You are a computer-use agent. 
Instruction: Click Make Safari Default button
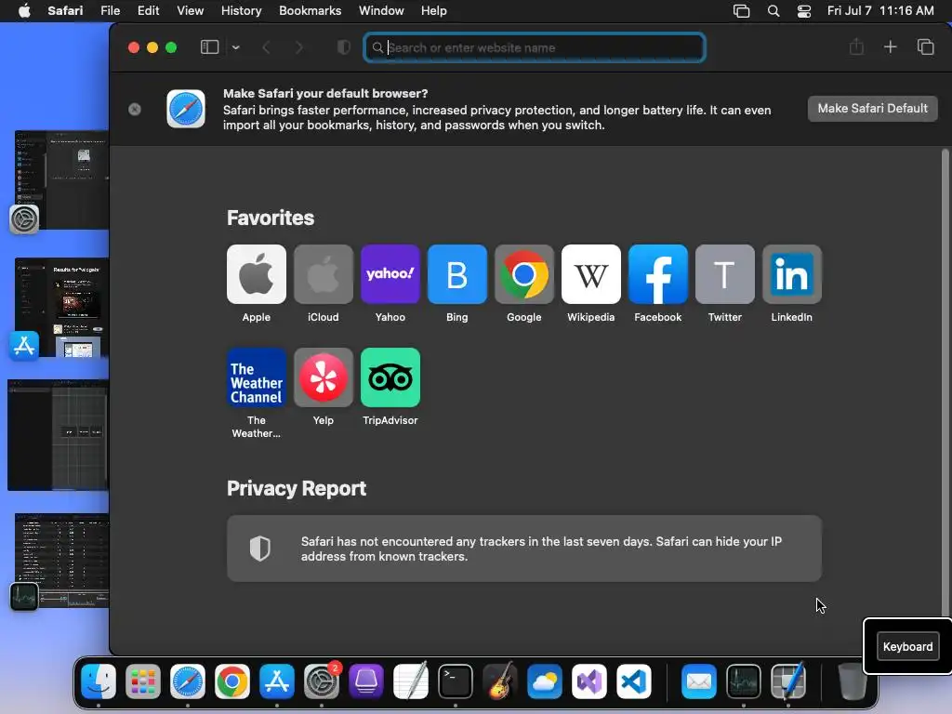(872, 109)
